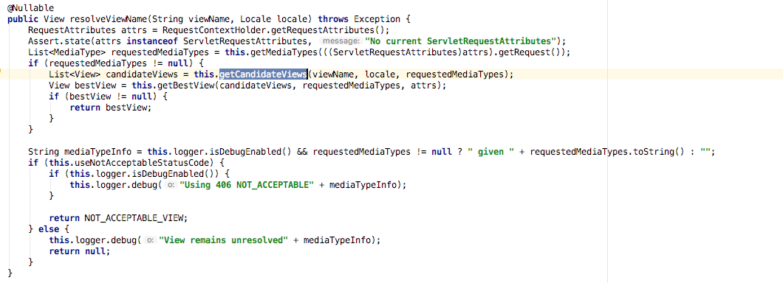Click the right margin guide line
Viewport: 783px width, 283px height.
coord(607,141)
